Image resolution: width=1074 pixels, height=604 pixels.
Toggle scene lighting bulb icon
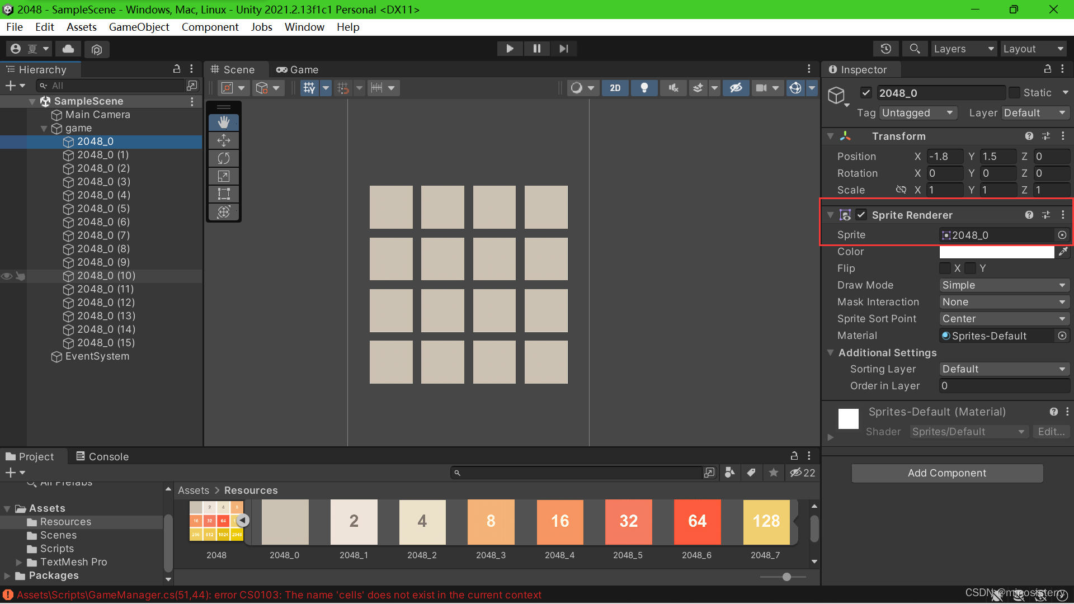(x=644, y=88)
